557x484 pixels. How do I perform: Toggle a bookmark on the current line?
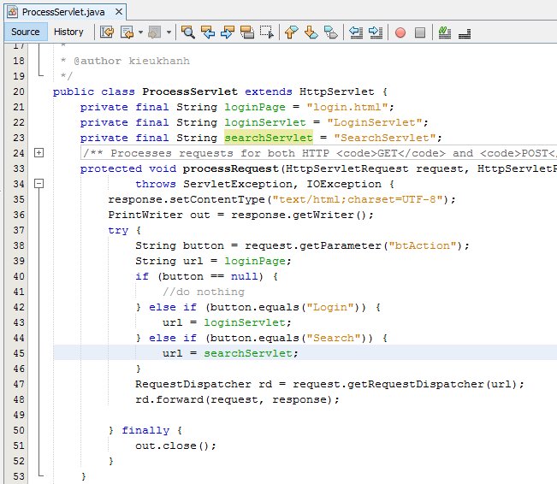click(x=331, y=32)
